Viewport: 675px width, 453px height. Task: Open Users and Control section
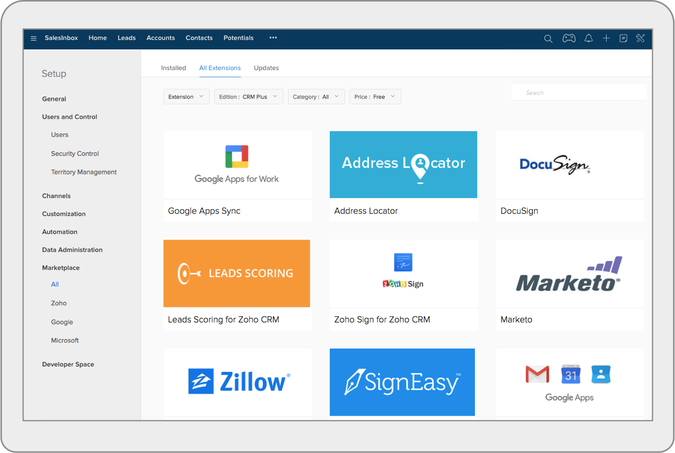point(69,117)
